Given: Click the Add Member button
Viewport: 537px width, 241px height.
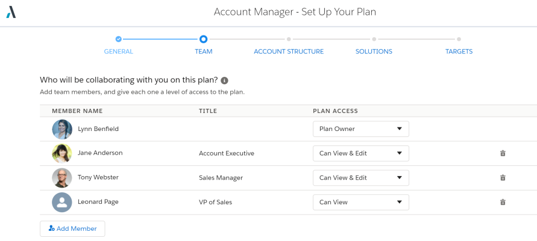Looking at the screenshot, I should (72, 229).
